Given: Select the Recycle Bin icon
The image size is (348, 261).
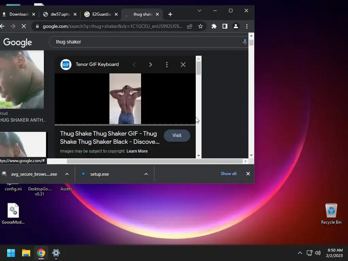Looking at the screenshot, I should point(331,214).
